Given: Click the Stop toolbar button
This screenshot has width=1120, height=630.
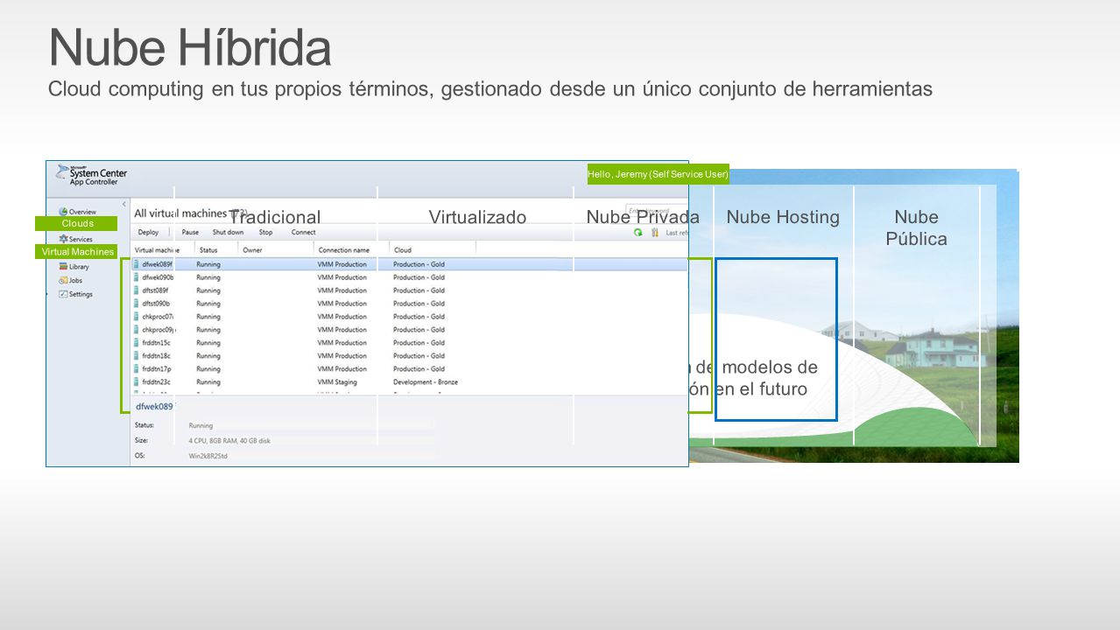Looking at the screenshot, I should pyautogui.click(x=265, y=232).
